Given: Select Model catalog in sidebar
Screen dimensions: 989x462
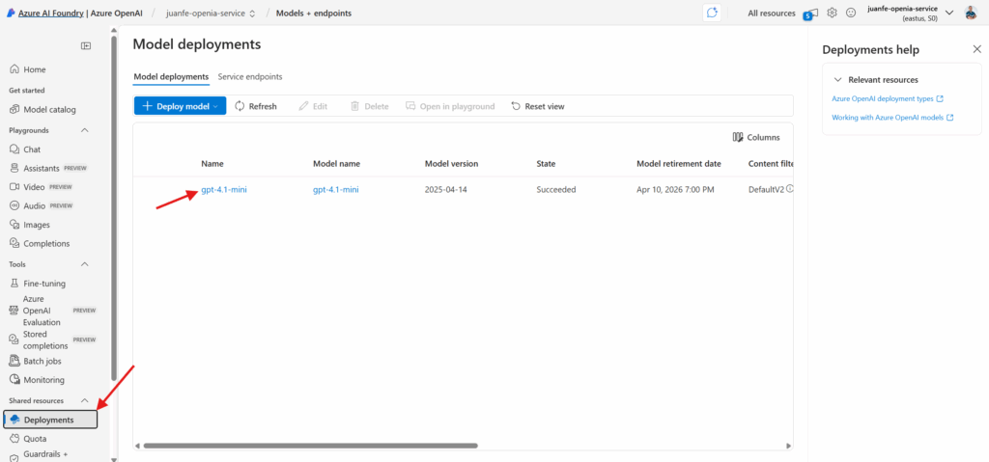Looking at the screenshot, I should coord(49,110).
